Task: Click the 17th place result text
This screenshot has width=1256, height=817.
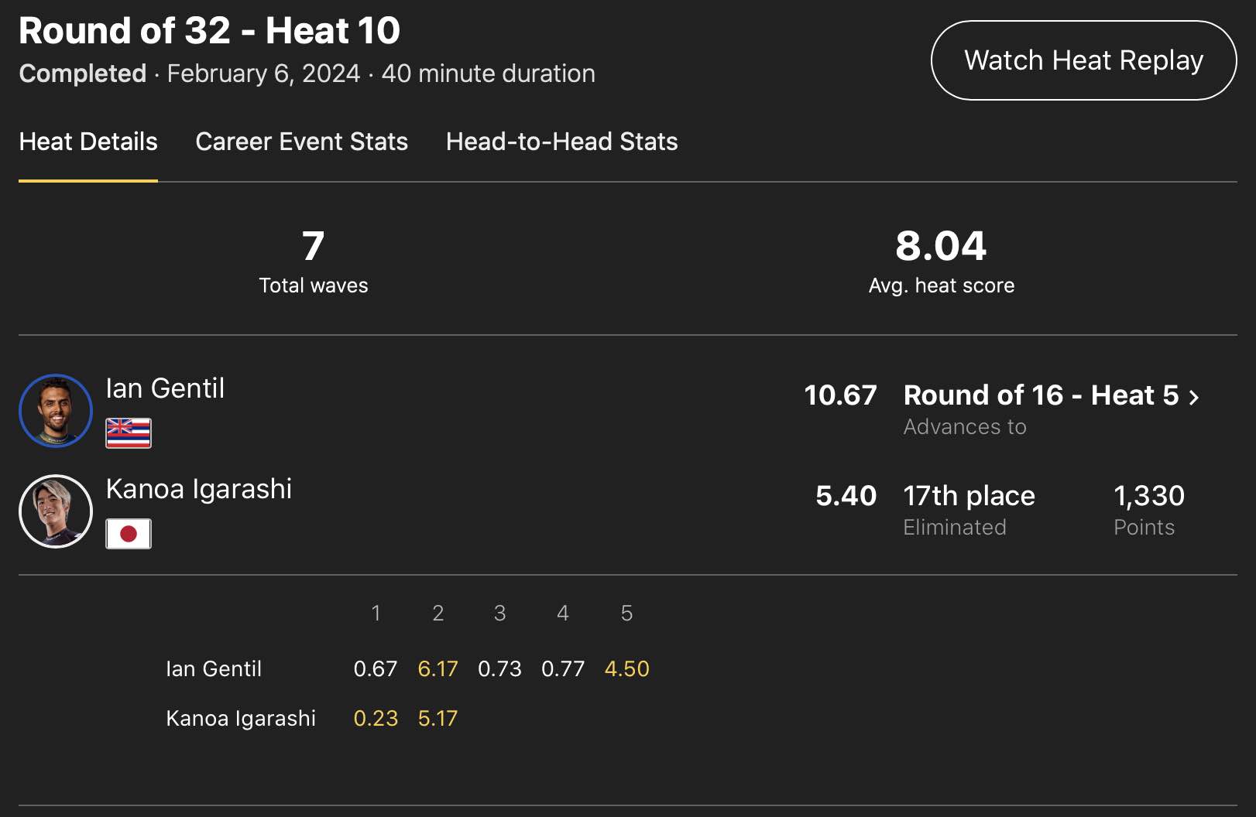Action: (x=969, y=496)
